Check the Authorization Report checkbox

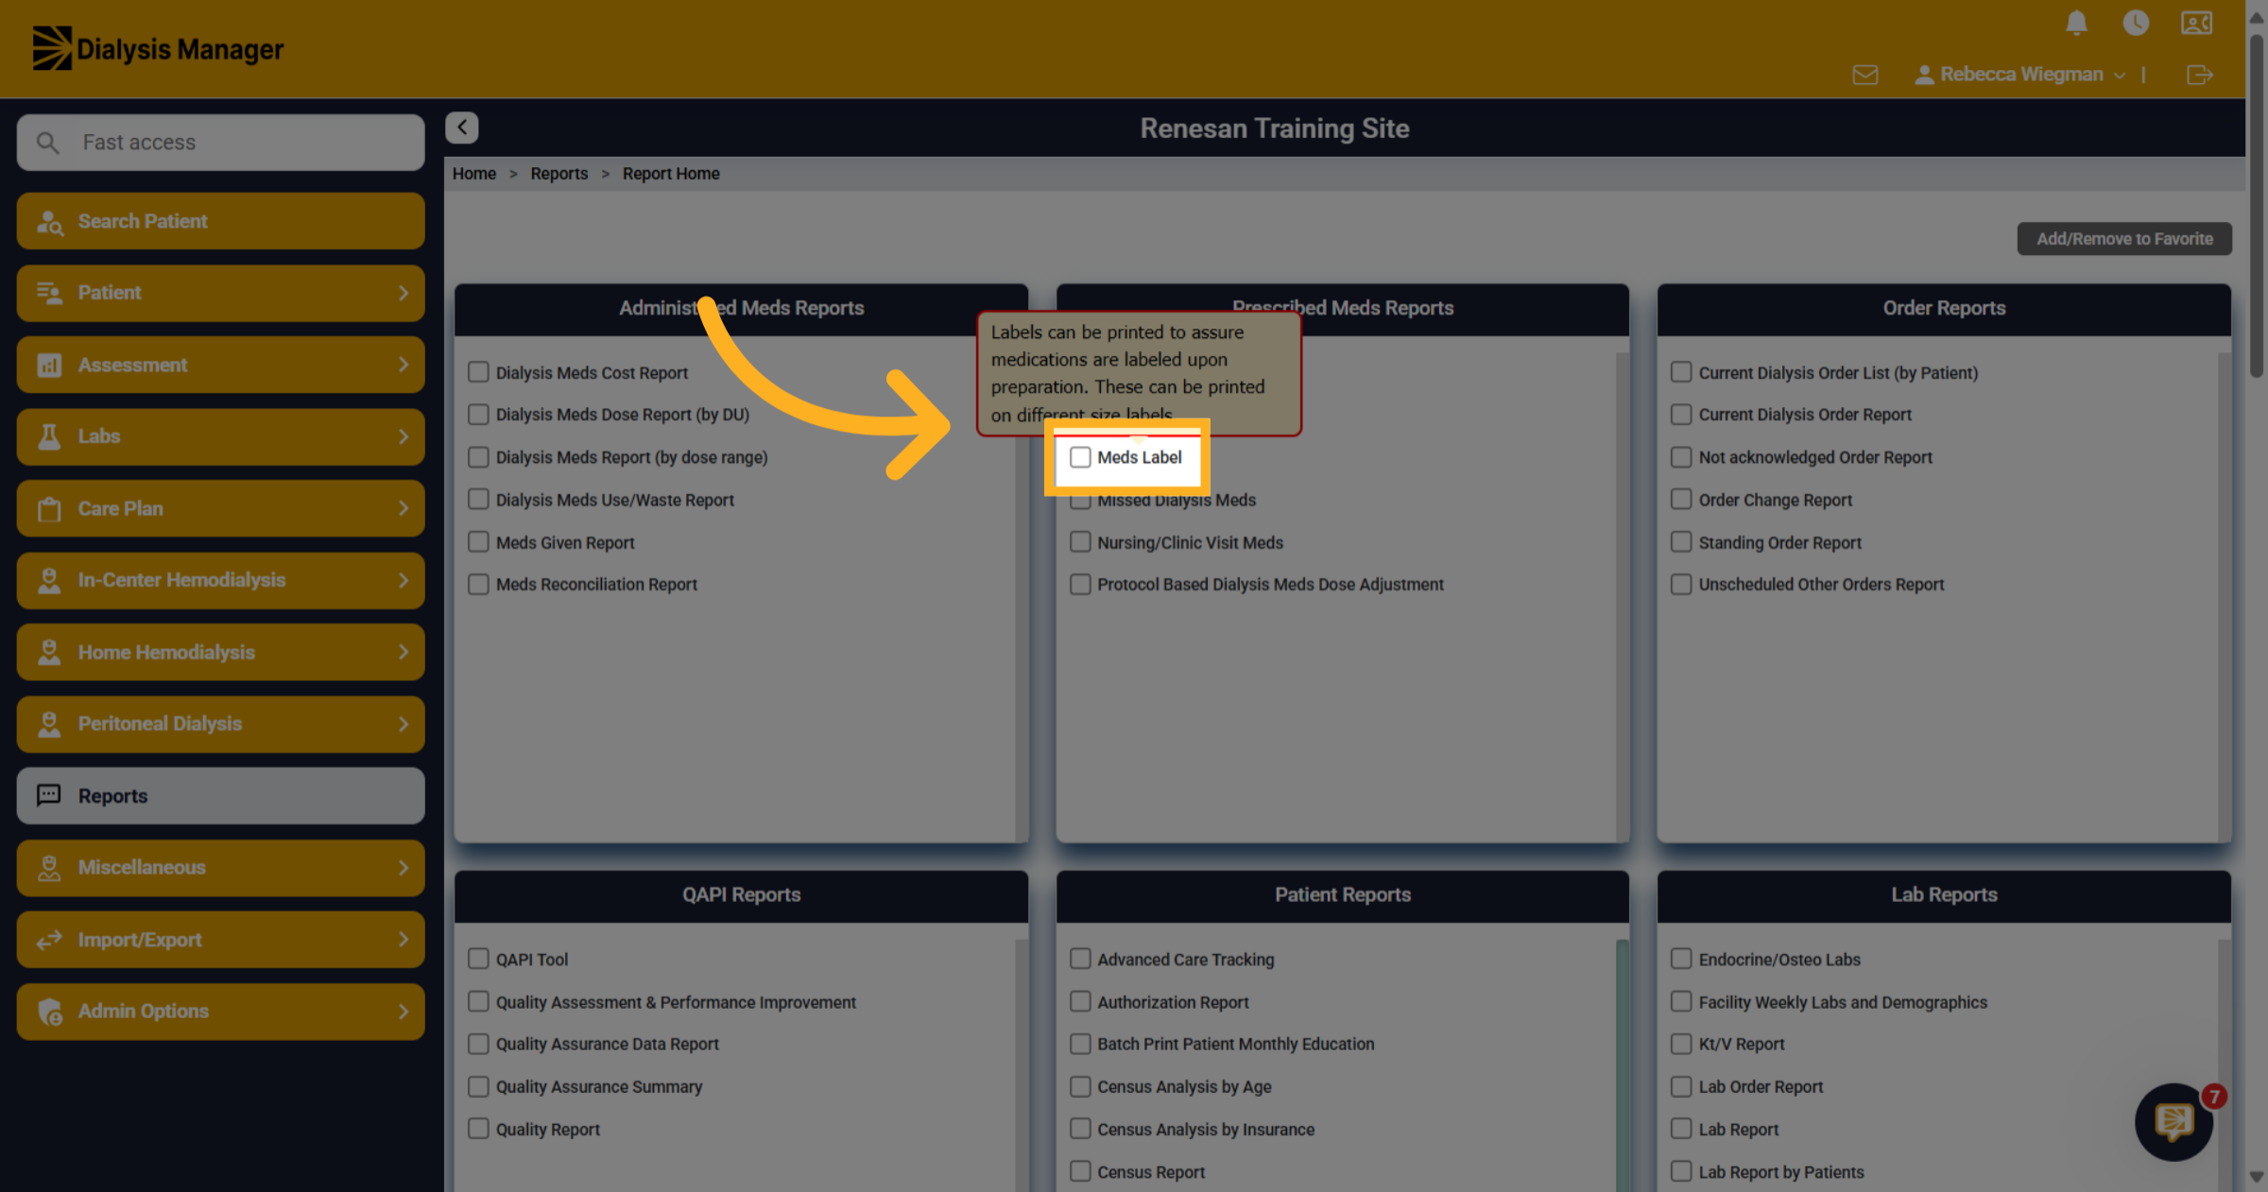tap(1080, 1001)
